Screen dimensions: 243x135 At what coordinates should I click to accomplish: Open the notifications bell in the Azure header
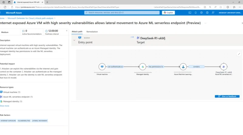coord(196,13)
